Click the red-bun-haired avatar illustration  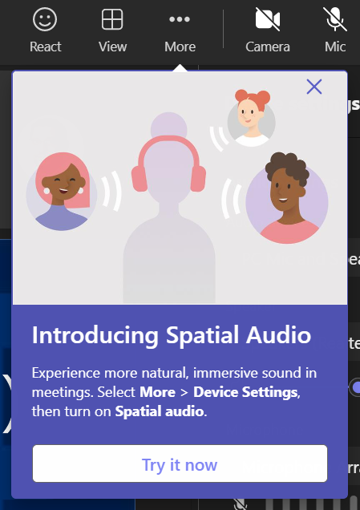pos(252,119)
